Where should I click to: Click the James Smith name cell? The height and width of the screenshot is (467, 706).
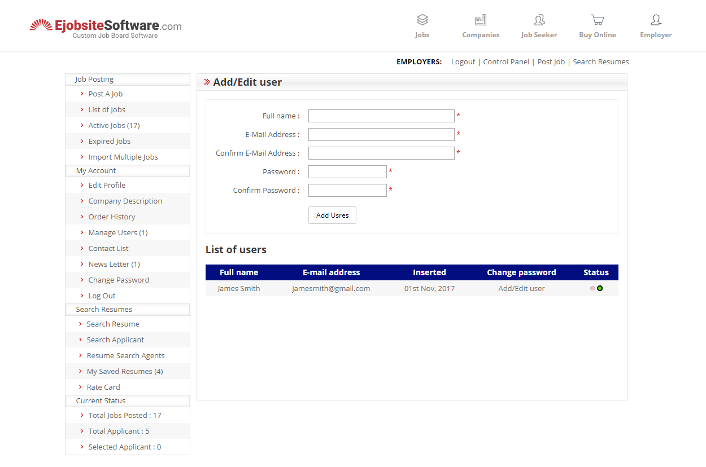pos(239,288)
